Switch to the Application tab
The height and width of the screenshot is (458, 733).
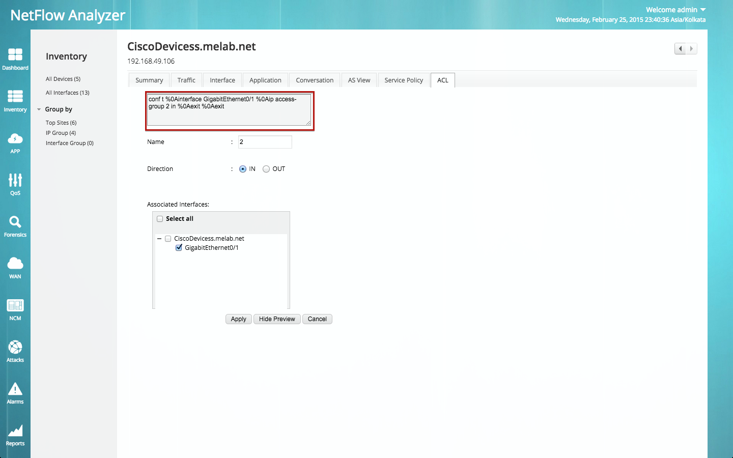tap(265, 80)
